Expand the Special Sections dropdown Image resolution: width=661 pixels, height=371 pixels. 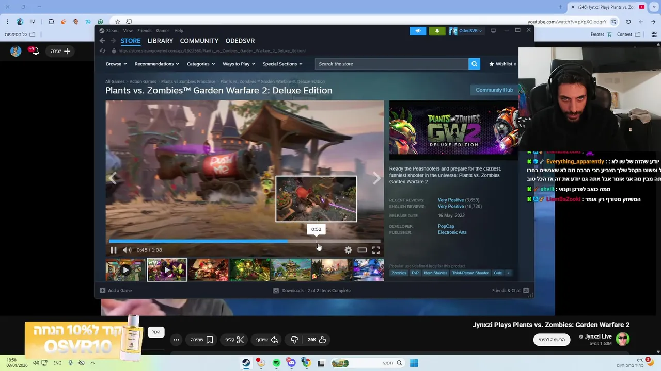(282, 64)
